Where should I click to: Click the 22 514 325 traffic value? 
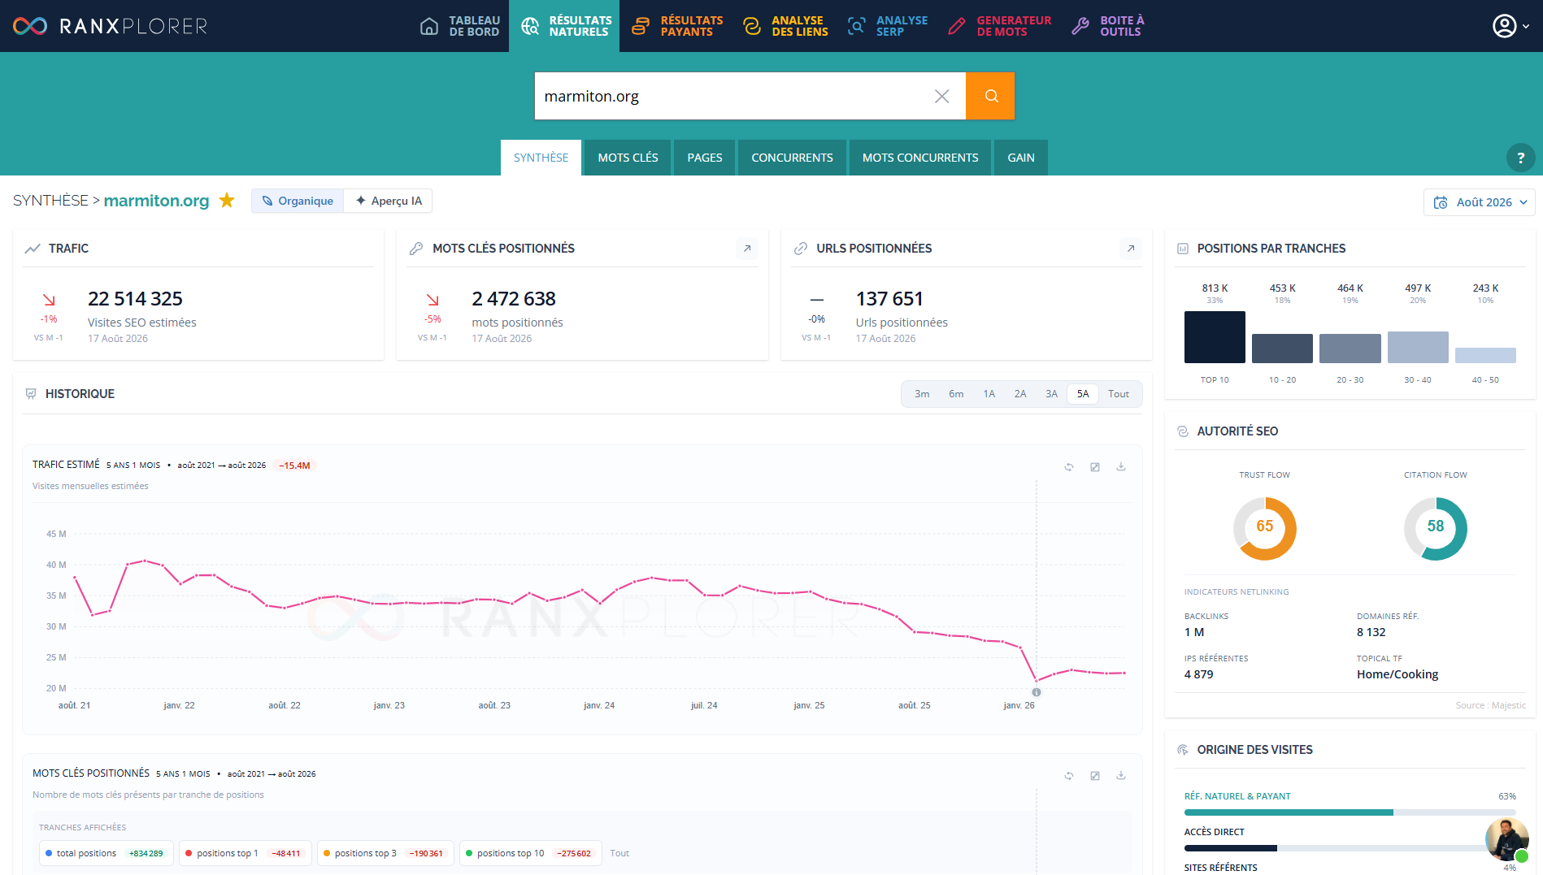pyautogui.click(x=135, y=299)
